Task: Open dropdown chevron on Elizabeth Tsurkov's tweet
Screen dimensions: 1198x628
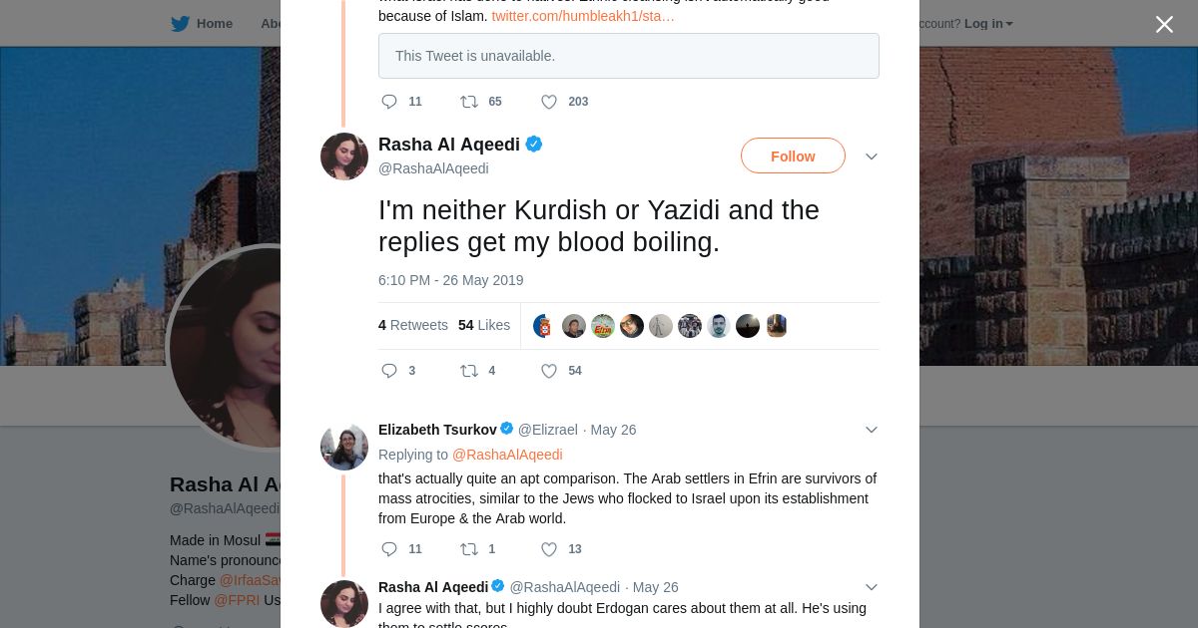Action: coord(871,430)
